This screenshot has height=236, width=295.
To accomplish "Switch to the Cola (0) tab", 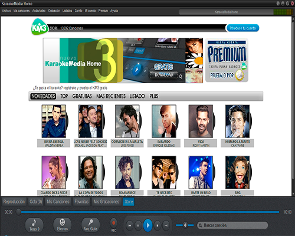I will coord(36,202).
